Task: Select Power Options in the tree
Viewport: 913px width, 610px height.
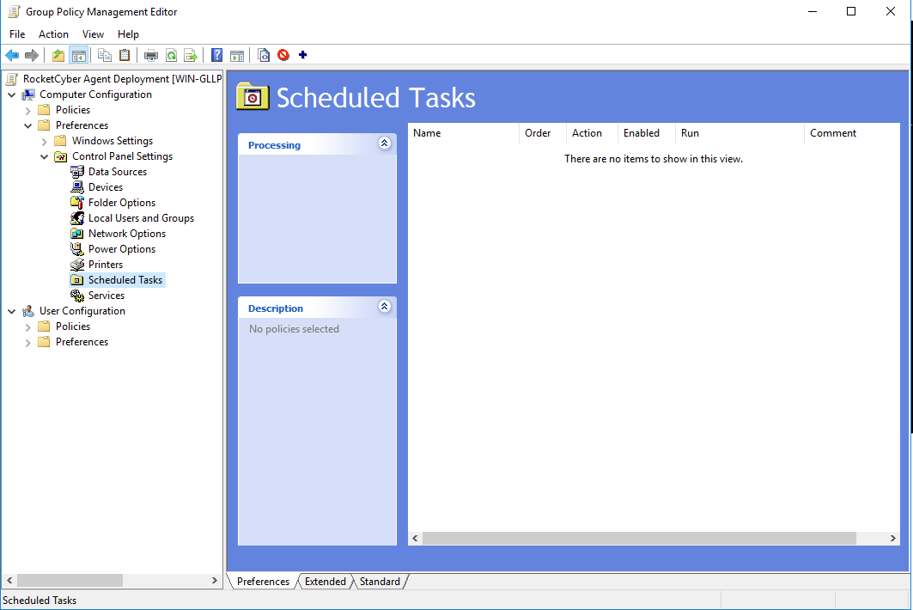Action: (122, 249)
